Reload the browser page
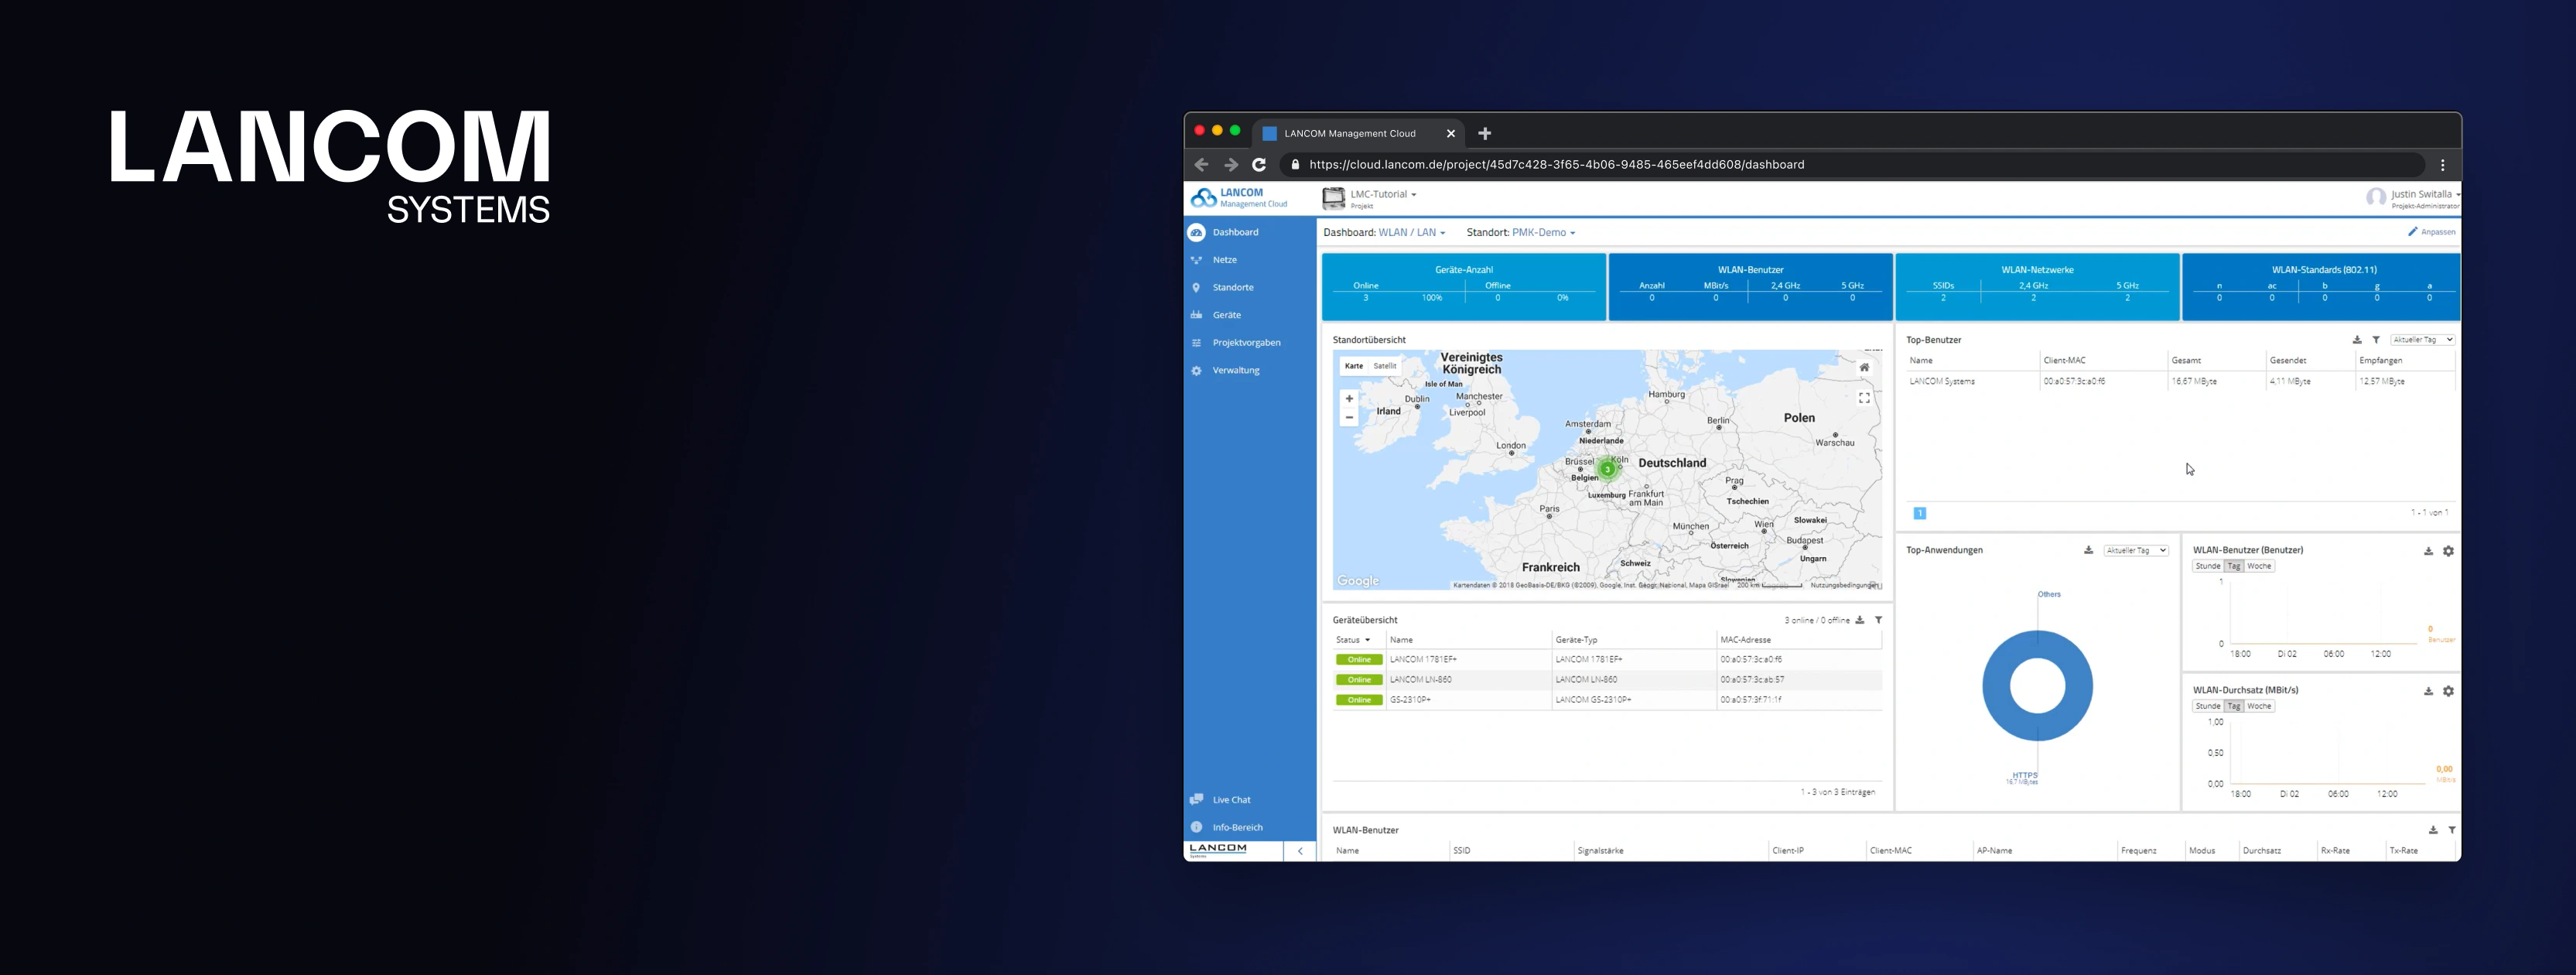 tap(1259, 165)
